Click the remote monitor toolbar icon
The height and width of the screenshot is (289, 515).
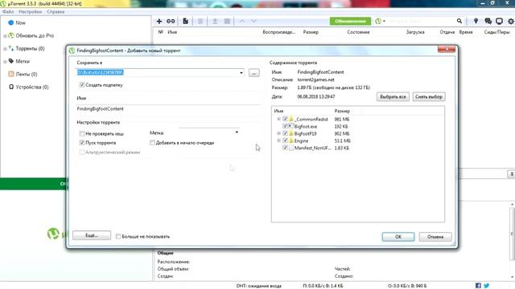pyautogui.click(x=499, y=21)
